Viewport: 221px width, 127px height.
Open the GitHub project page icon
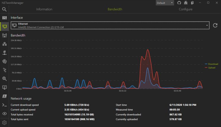(x=179, y=3)
